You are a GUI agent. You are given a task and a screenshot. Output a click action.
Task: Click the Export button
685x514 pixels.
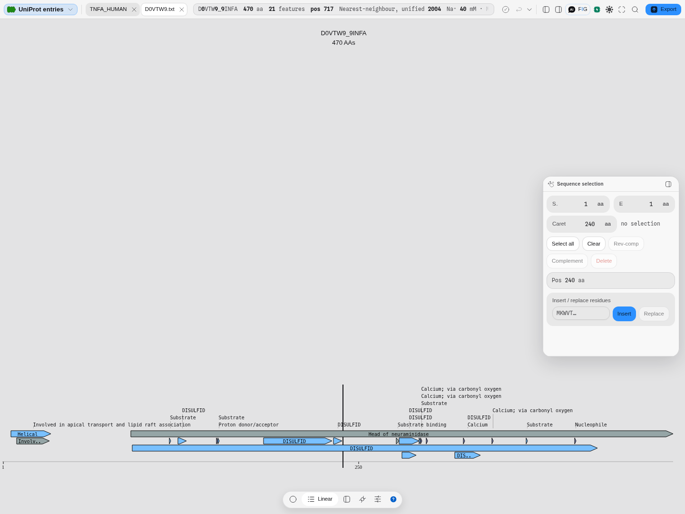[663, 10]
